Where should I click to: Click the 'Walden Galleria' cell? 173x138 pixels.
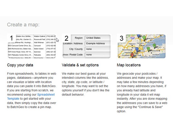coord(40,36)
